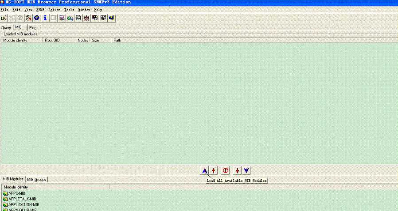
Task: Open the SNMP menu
Action: [40, 10]
